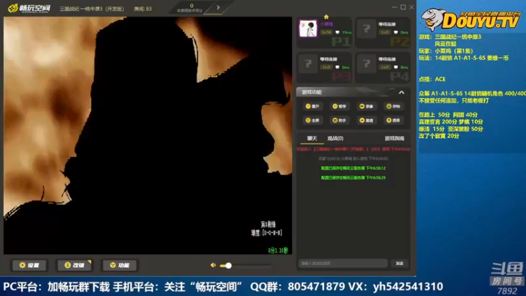Screen dimensions: 526x296
Task: Click the chat message input field
Action: pos(343,264)
